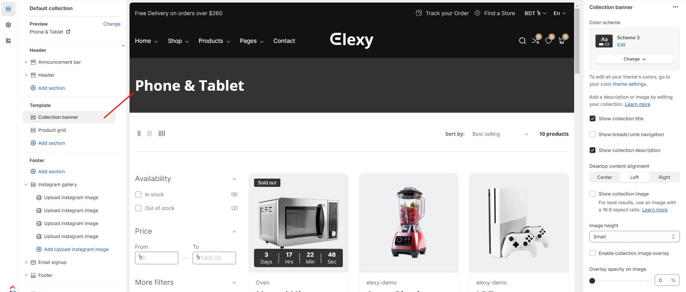The image size is (686, 292).
Task: Switch to four-column grid view icon
Action: tap(162, 134)
